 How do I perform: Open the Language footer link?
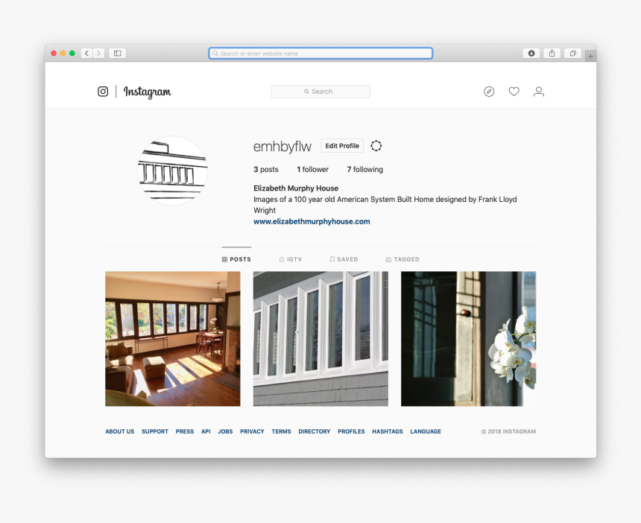tap(426, 431)
